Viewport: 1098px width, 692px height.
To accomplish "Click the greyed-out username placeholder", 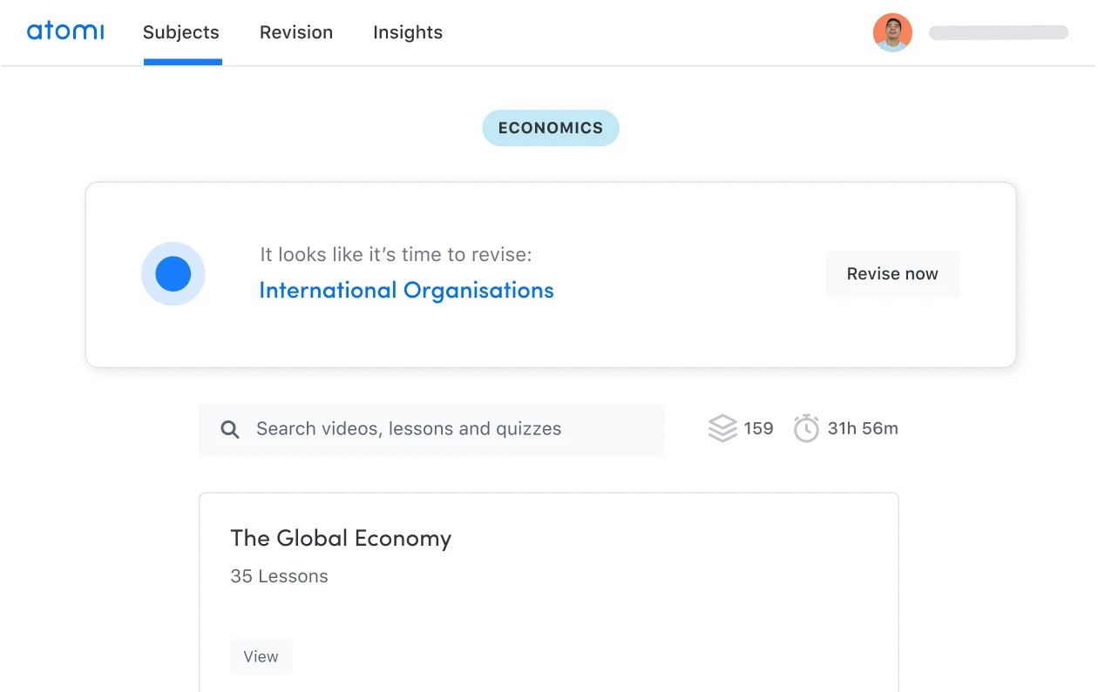I will click(x=998, y=33).
